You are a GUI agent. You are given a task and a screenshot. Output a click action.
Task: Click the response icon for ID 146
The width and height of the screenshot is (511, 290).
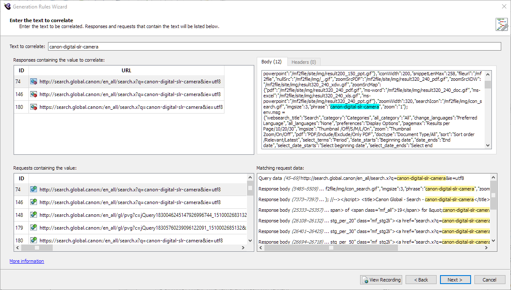point(34,94)
